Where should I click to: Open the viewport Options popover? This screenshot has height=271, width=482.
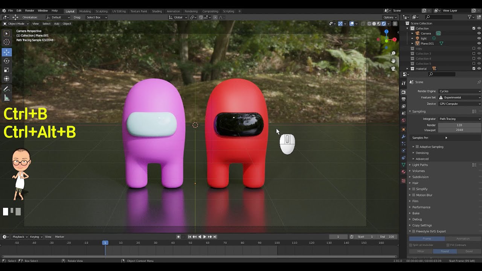click(x=389, y=17)
